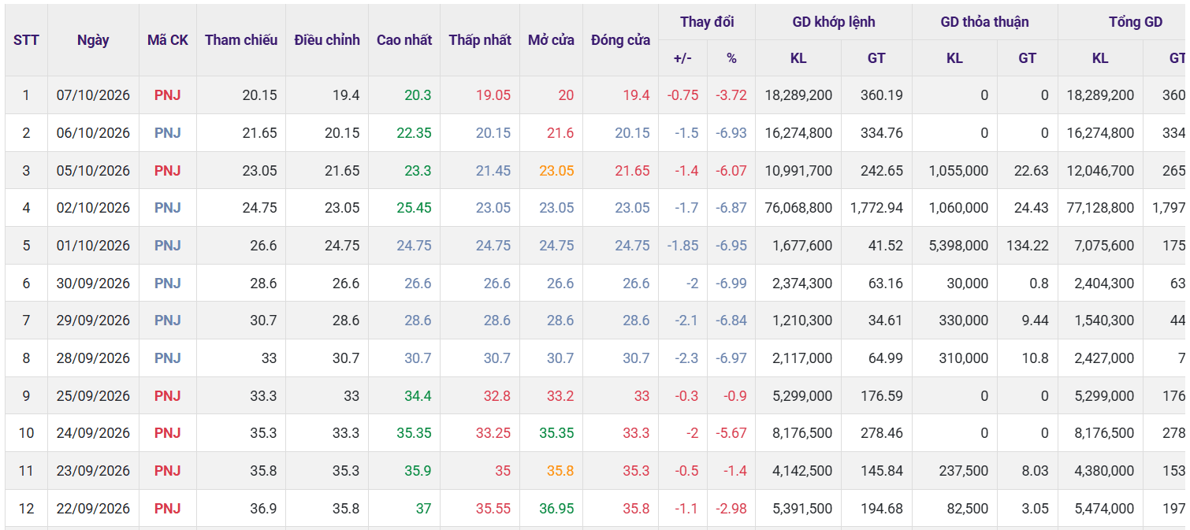Select the "Điều chỉnh" column header

pos(327,40)
